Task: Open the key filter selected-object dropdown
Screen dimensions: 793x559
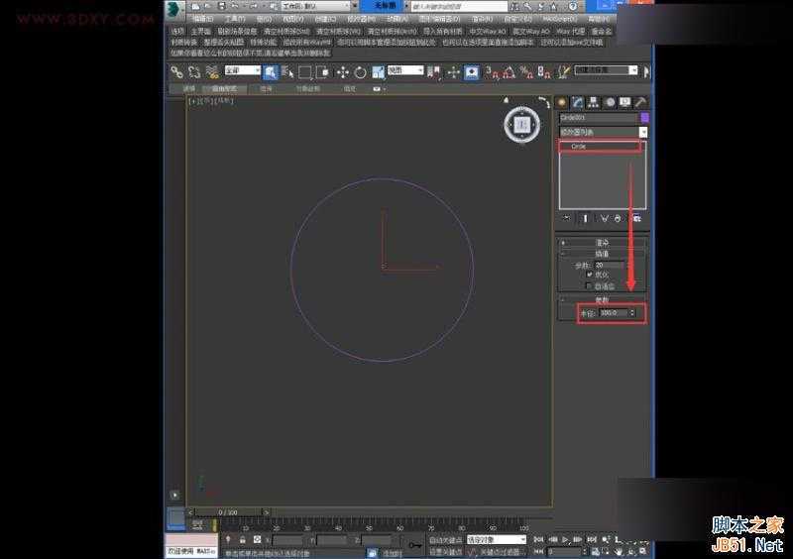Action: (x=497, y=540)
